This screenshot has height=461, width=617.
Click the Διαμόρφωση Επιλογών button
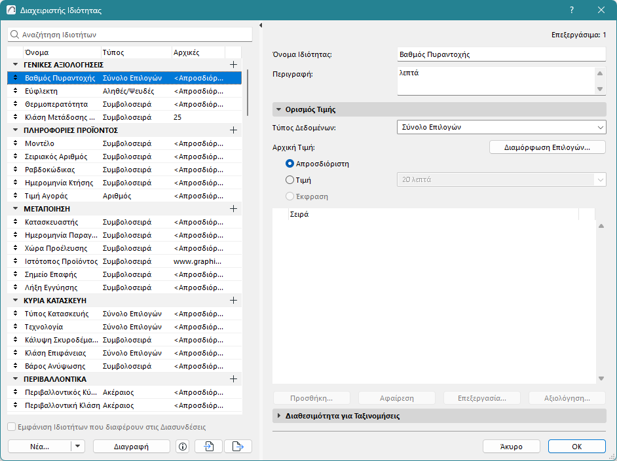tap(547, 147)
